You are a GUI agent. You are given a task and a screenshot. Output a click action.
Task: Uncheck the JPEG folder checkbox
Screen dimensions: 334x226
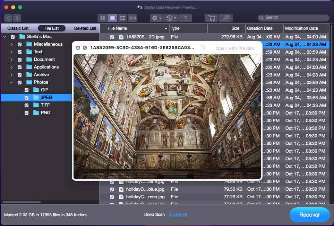coord(26,98)
